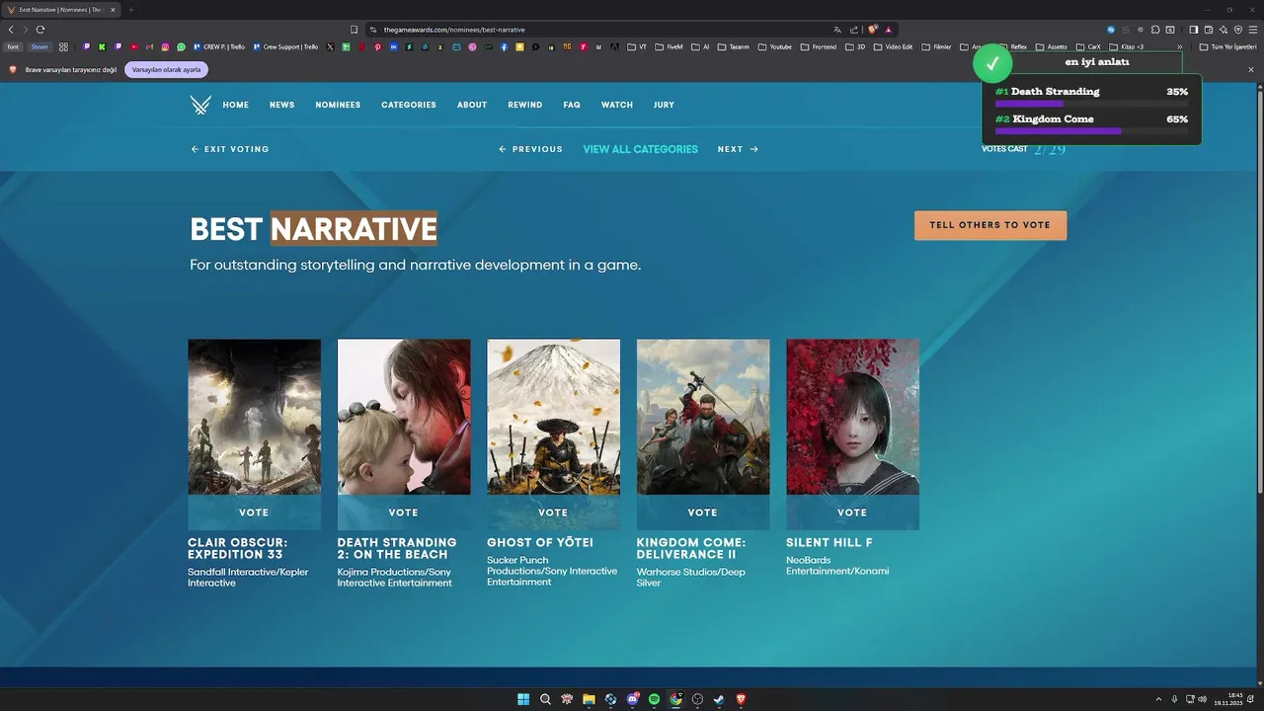Open a new browser tab
Viewport: 1264px width, 711px height.
(130, 10)
